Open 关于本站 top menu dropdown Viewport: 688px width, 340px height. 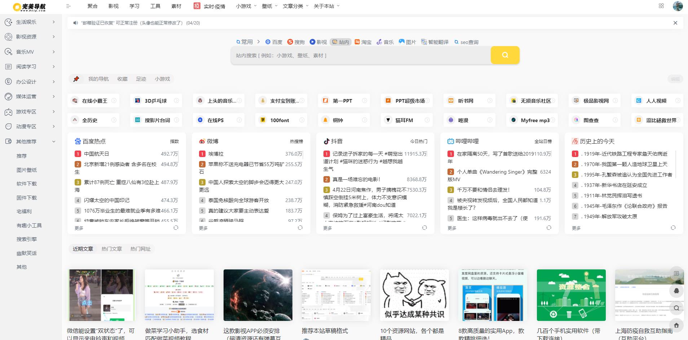tap(326, 6)
